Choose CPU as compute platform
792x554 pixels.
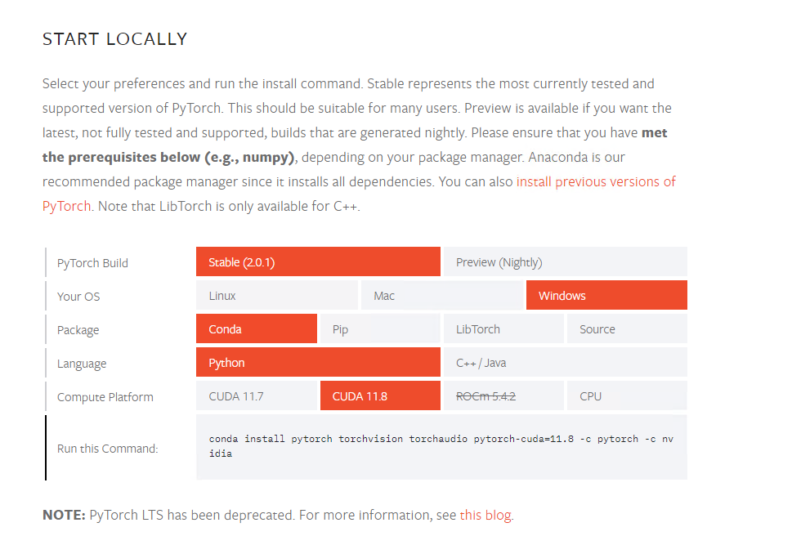pos(627,395)
